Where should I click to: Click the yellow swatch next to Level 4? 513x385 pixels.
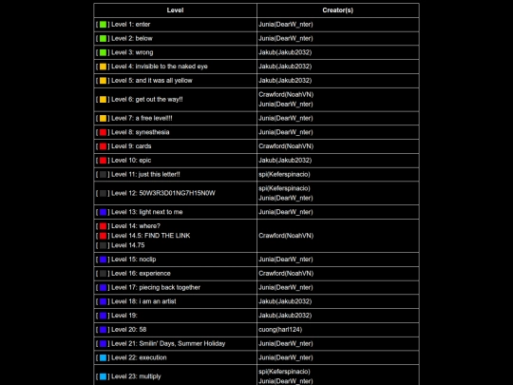coord(103,67)
